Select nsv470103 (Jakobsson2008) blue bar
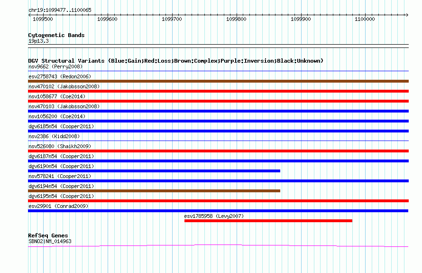This screenshot has width=422, height=273. click(218, 111)
